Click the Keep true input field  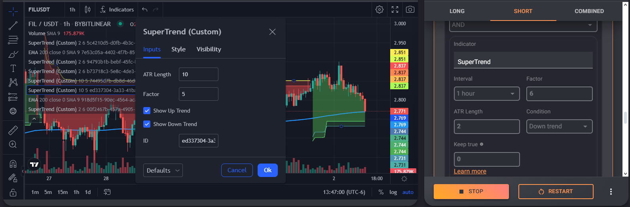coord(487,159)
